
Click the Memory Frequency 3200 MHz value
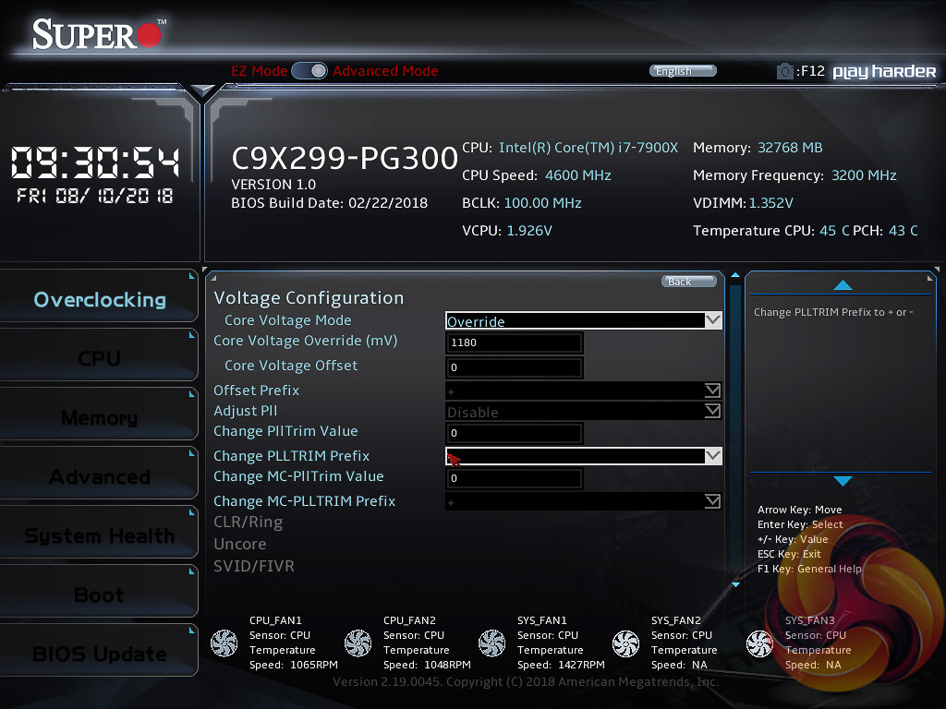864,175
